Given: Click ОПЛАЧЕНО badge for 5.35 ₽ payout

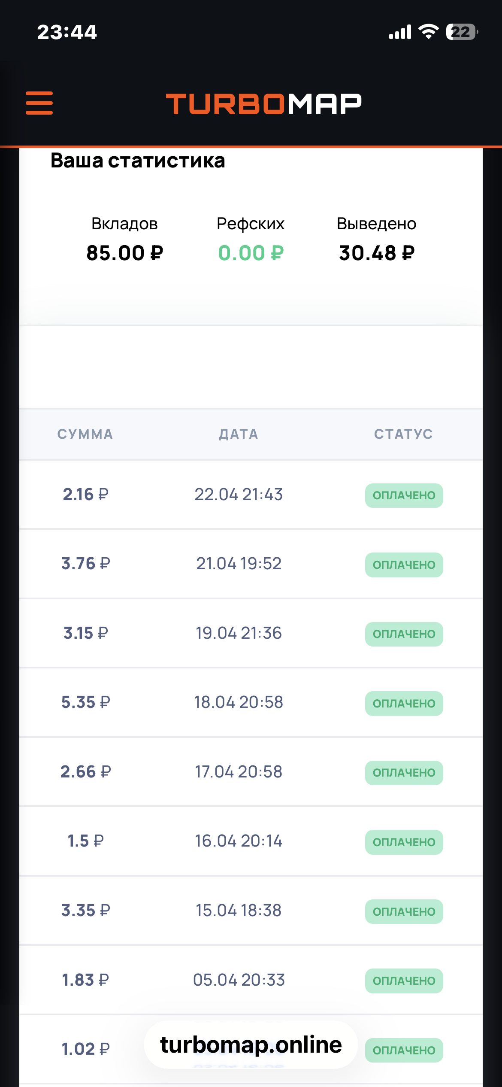Looking at the screenshot, I should click(x=404, y=704).
